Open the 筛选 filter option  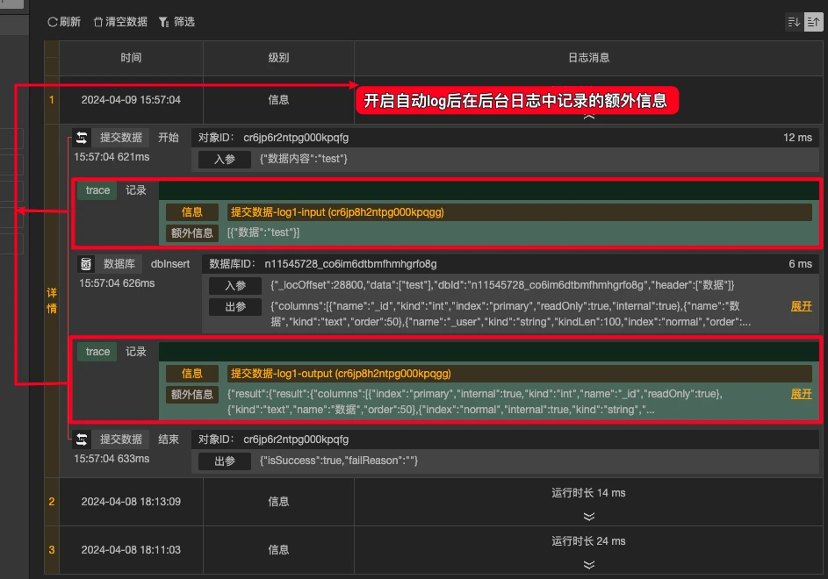tap(176, 22)
